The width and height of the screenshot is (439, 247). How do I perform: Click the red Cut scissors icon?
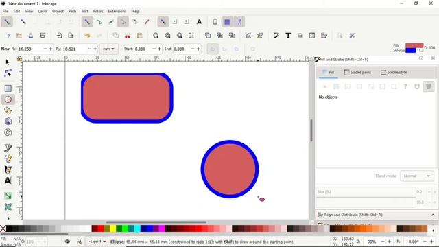click(128, 36)
